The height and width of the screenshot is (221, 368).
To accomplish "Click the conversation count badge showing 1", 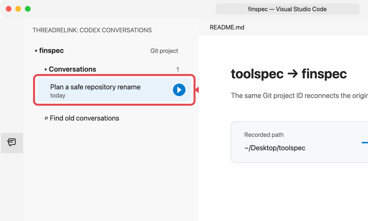I will click(x=178, y=70).
